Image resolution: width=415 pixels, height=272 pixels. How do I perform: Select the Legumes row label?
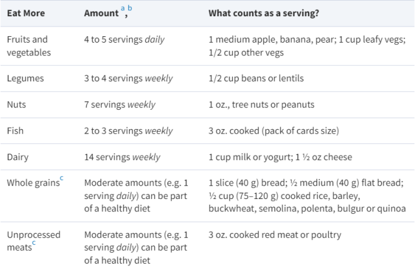tap(25, 78)
